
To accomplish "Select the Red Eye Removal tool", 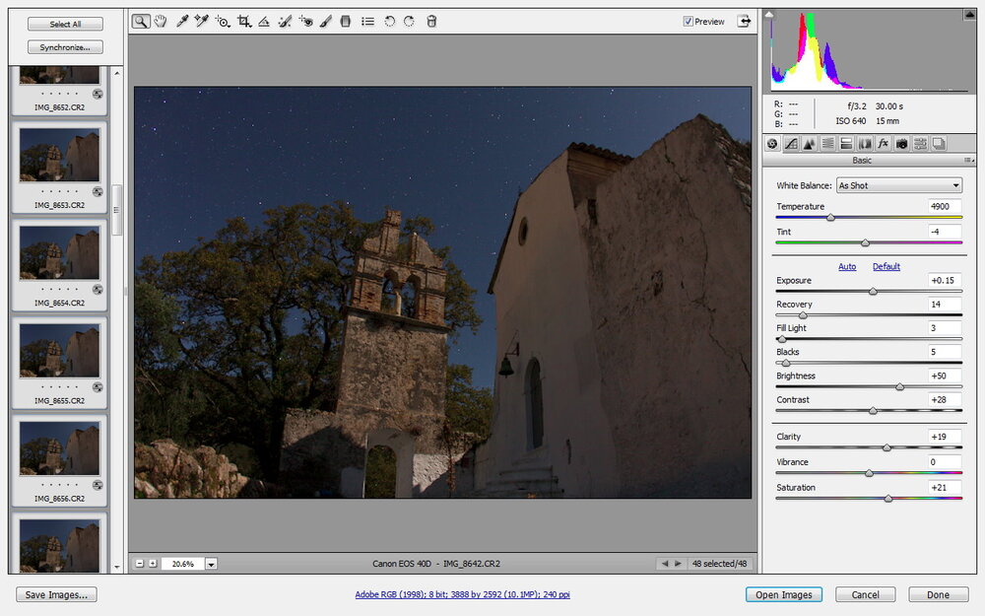I will pyautogui.click(x=305, y=21).
